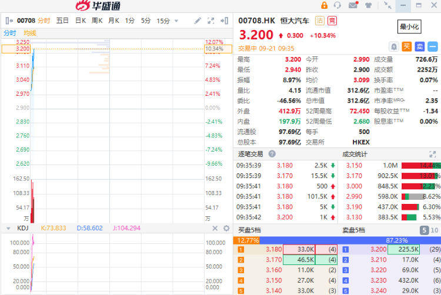
Task: Select ask level 3 price 3.220
Action: [378, 270]
